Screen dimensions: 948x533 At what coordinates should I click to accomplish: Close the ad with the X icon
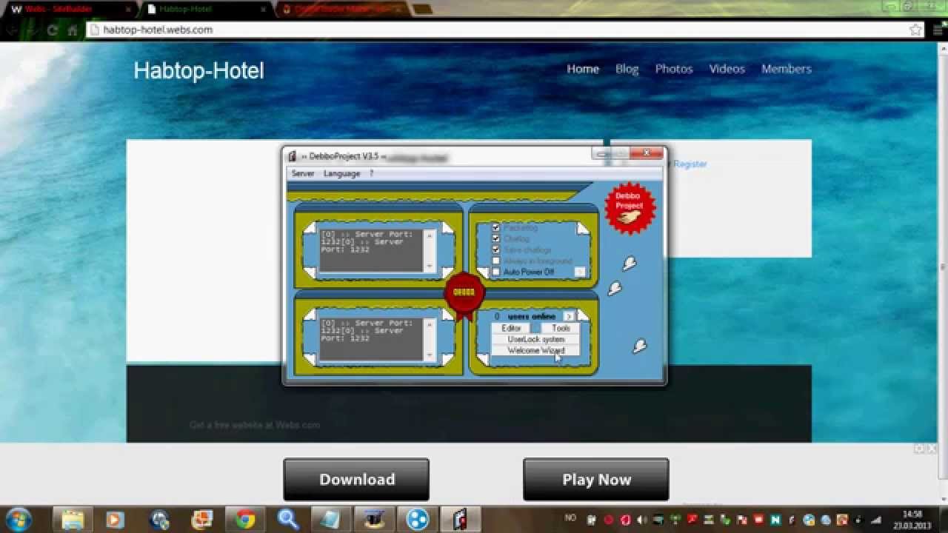tap(932, 449)
